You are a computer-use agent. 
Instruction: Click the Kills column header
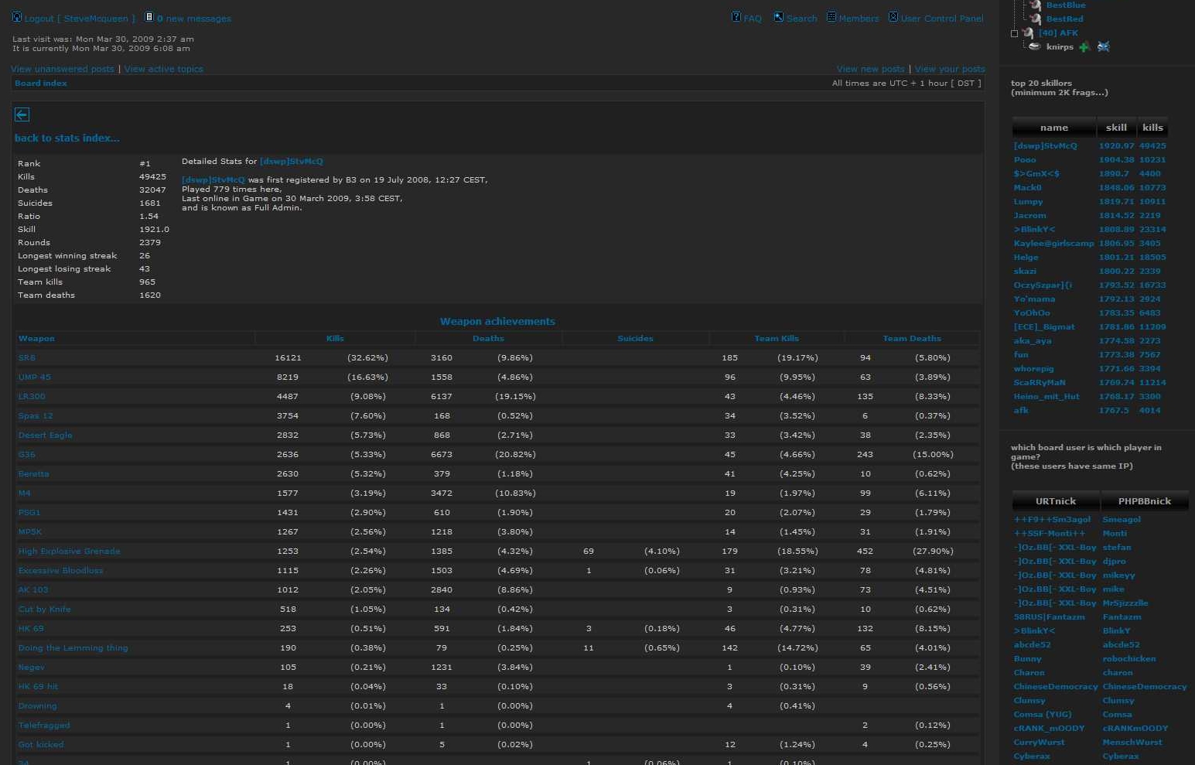point(335,339)
